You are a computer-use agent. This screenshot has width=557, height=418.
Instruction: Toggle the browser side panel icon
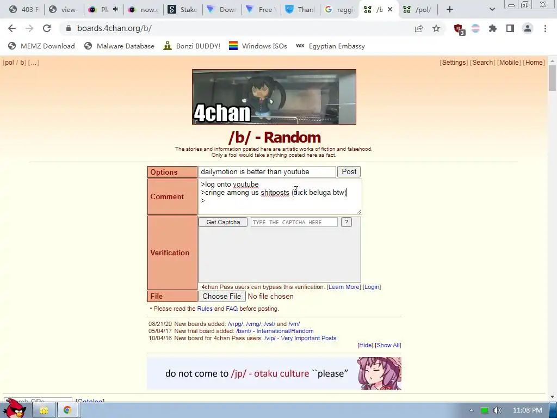(x=510, y=28)
